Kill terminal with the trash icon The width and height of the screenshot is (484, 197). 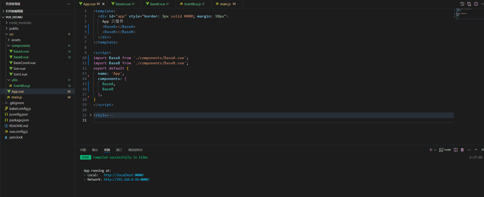(x=462, y=150)
